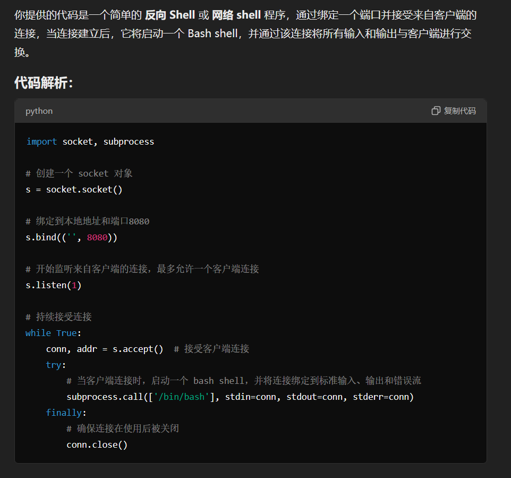Click the inline comment 接受客户端连接
This screenshot has height=478, width=511.
click(211, 349)
